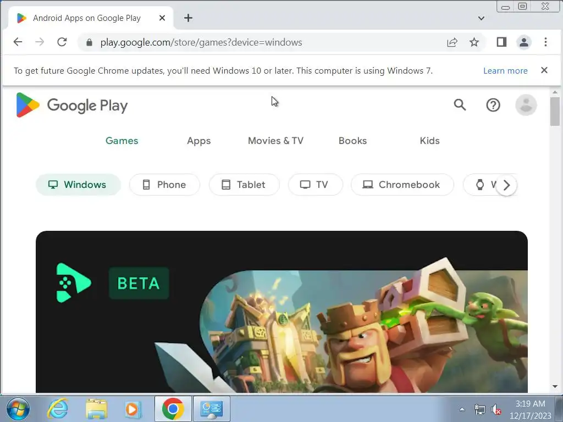Select the Windows device filter chip

click(x=78, y=185)
